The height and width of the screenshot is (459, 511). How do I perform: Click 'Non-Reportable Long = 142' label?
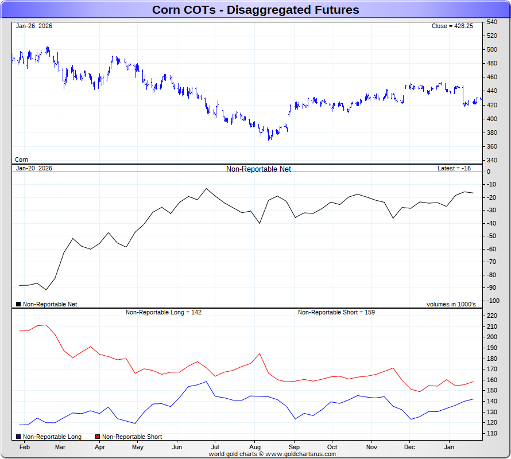tap(164, 312)
